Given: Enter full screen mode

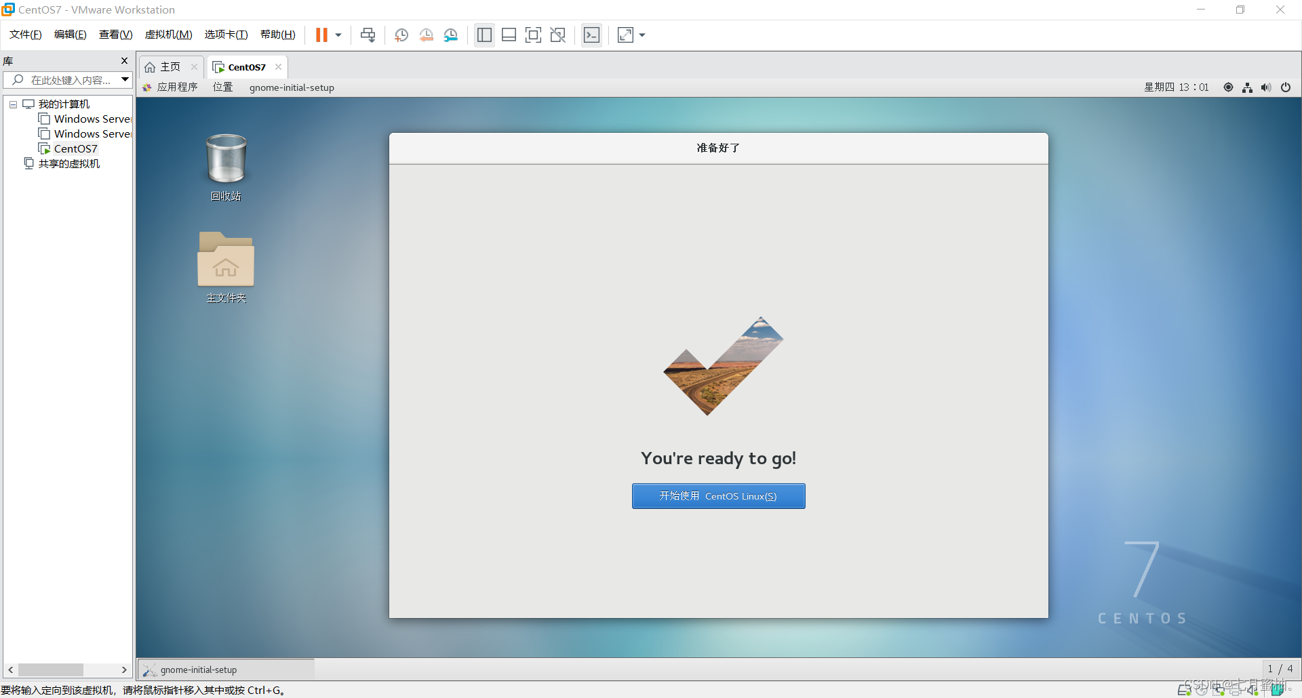Looking at the screenshot, I should coord(533,35).
